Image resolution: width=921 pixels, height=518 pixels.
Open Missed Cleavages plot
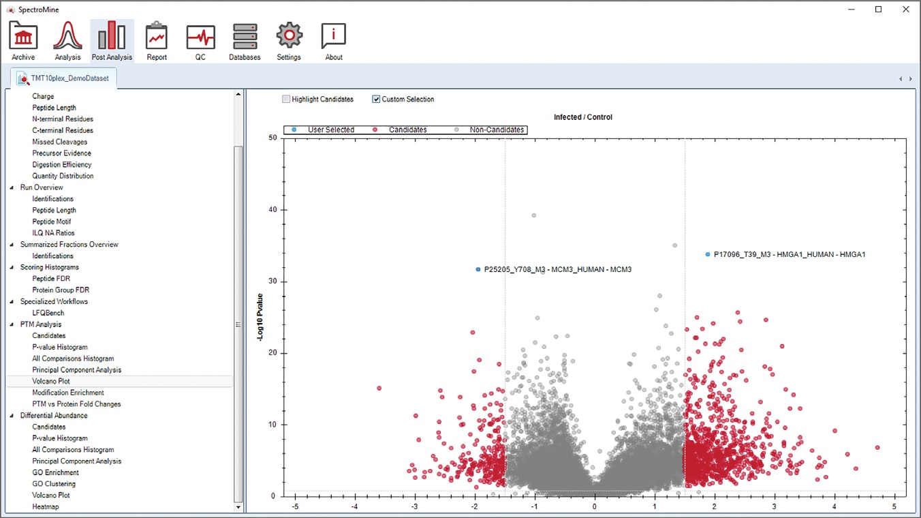click(x=60, y=142)
